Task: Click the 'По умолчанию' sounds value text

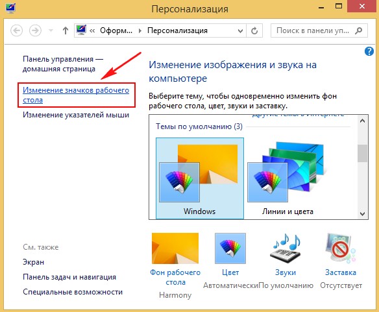Action: click(x=286, y=285)
